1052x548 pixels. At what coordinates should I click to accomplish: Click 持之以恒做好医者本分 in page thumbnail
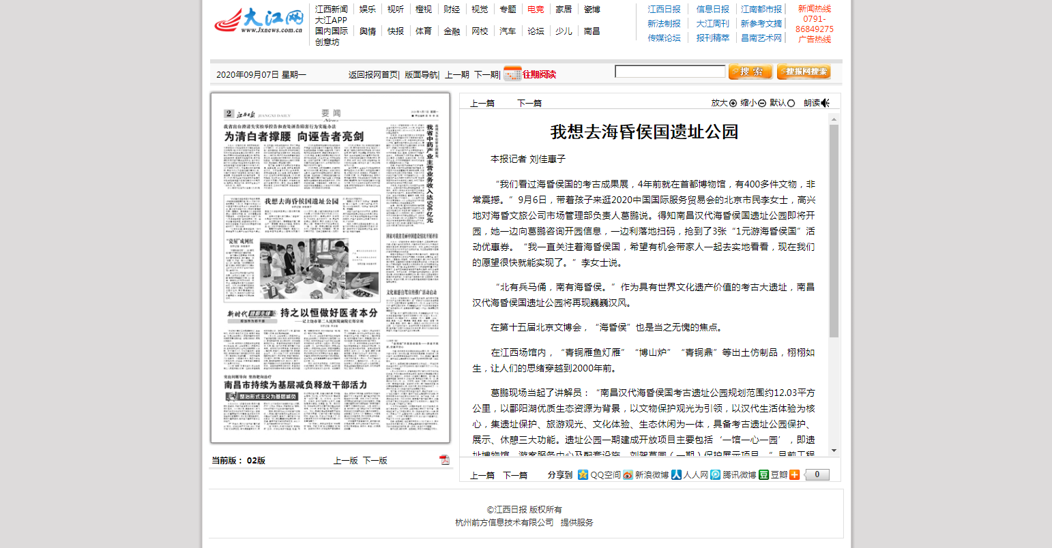(x=329, y=313)
